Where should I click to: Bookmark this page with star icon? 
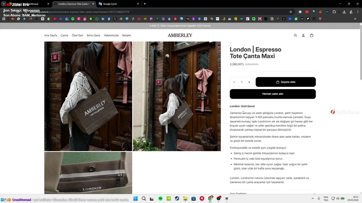tap(290, 12)
